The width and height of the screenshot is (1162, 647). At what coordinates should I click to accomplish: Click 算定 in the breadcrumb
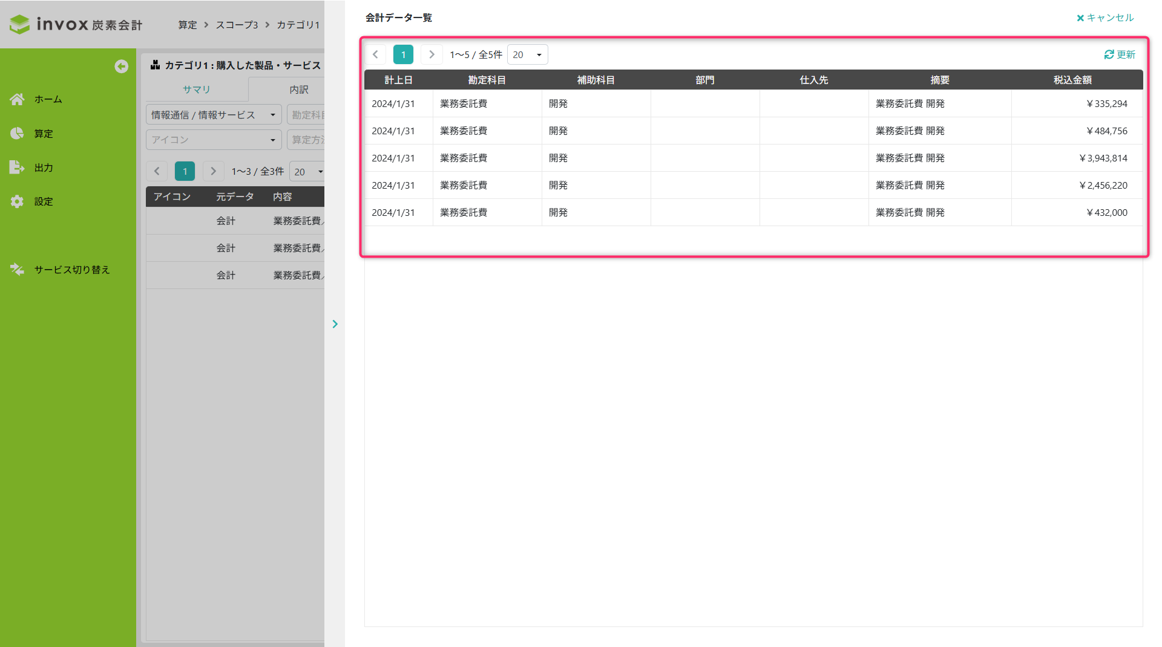coord(188,25)
